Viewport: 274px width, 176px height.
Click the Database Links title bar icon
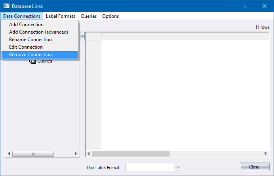(x=6, y=6)
